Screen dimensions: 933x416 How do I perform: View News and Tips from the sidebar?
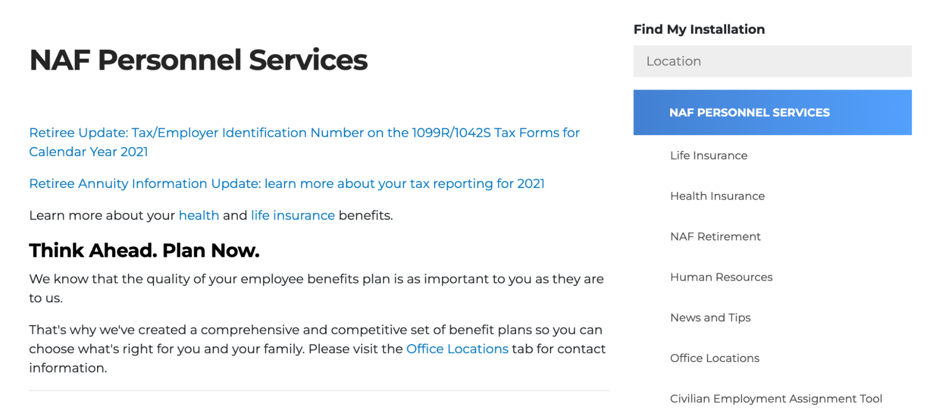point(710,318)
